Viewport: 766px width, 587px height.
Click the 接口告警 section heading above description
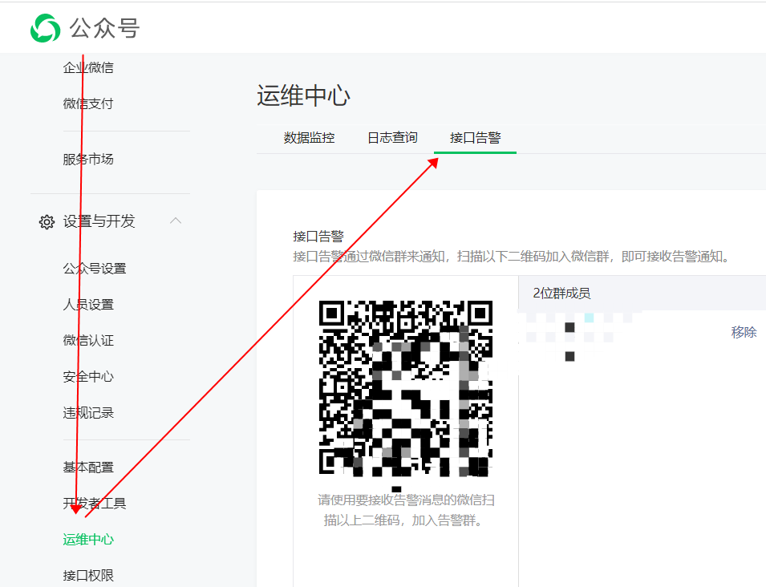(318, 237)
